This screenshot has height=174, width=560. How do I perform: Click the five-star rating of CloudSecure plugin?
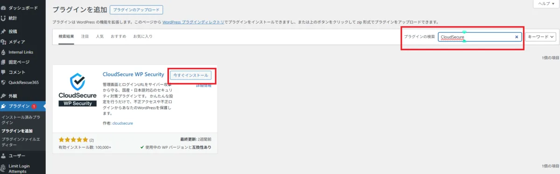coord(73,140)
